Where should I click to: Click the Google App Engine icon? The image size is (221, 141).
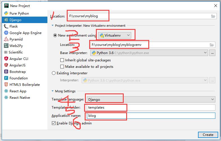click(x=6, y=33)
